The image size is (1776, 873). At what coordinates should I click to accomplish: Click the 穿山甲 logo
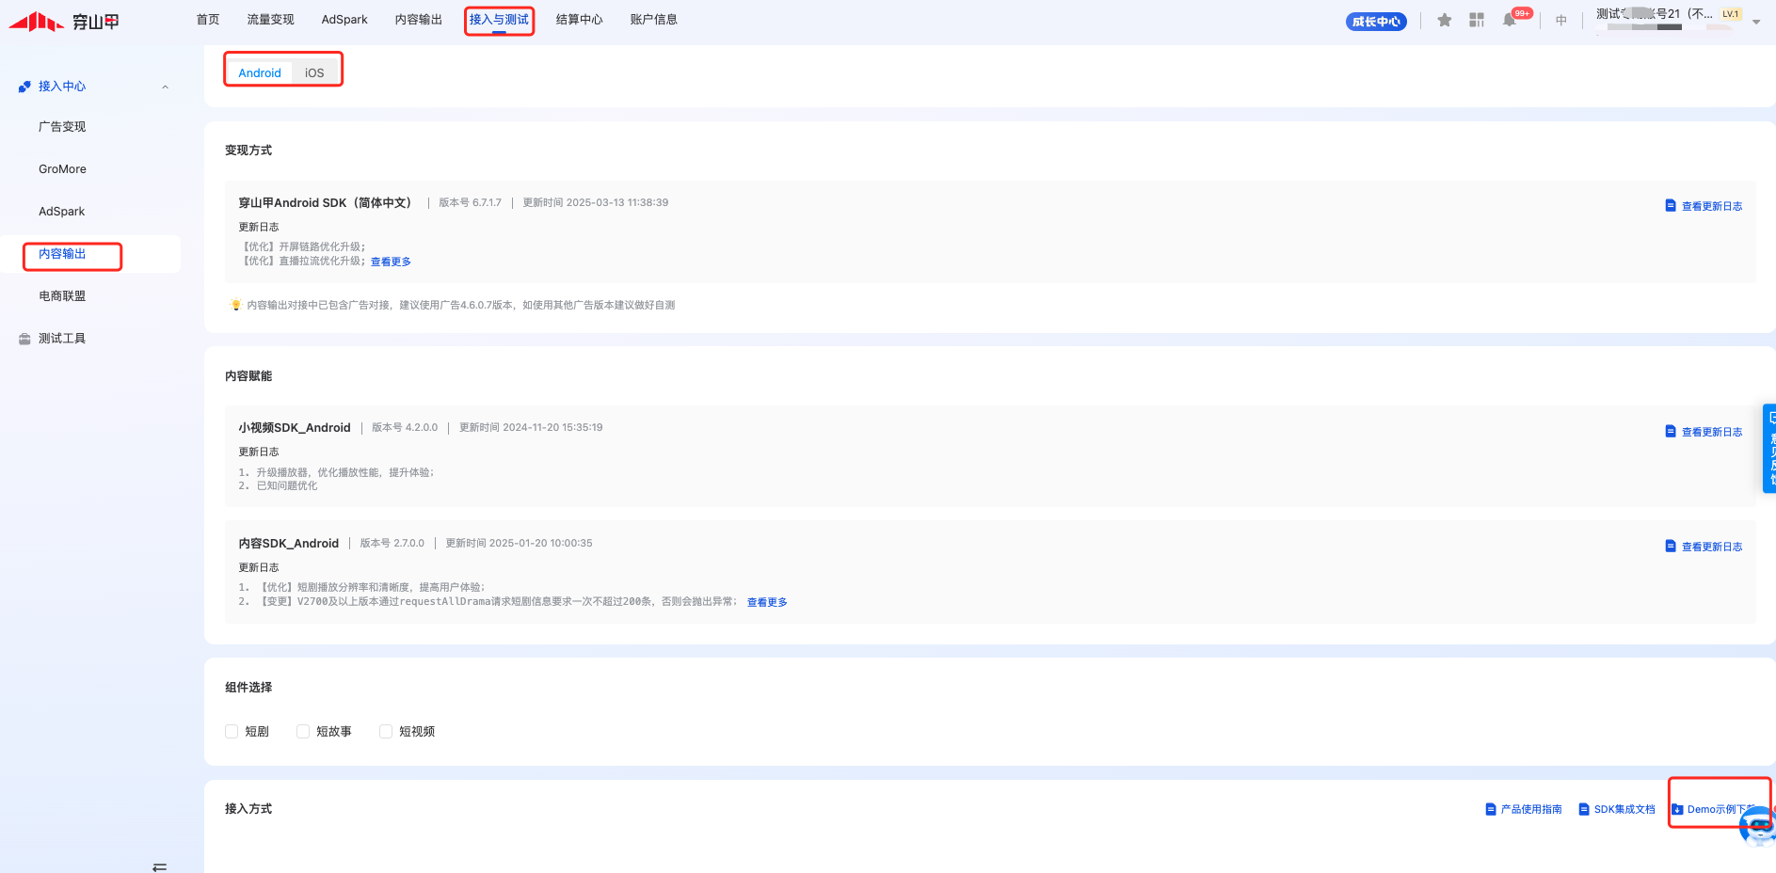[64, 21]
